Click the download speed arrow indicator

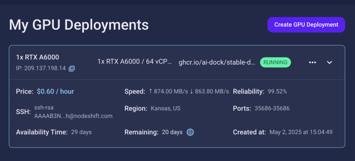tap(191, 91)
